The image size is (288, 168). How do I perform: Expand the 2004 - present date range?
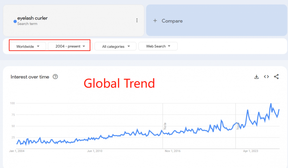69,46
